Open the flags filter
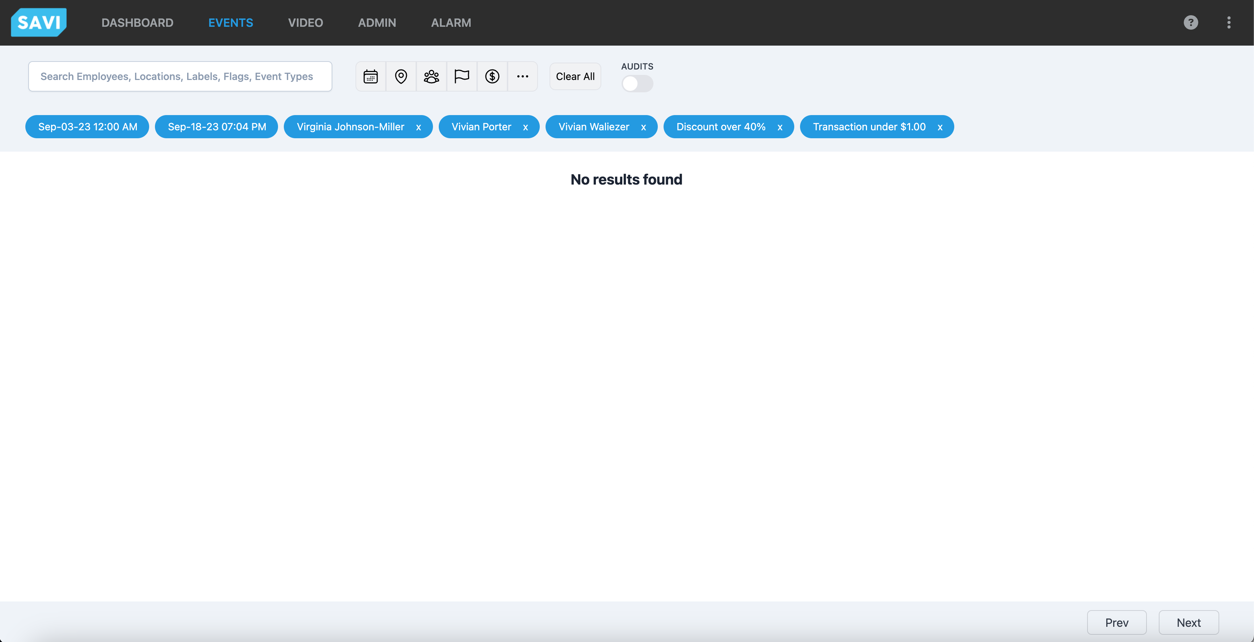 point(462,76)
